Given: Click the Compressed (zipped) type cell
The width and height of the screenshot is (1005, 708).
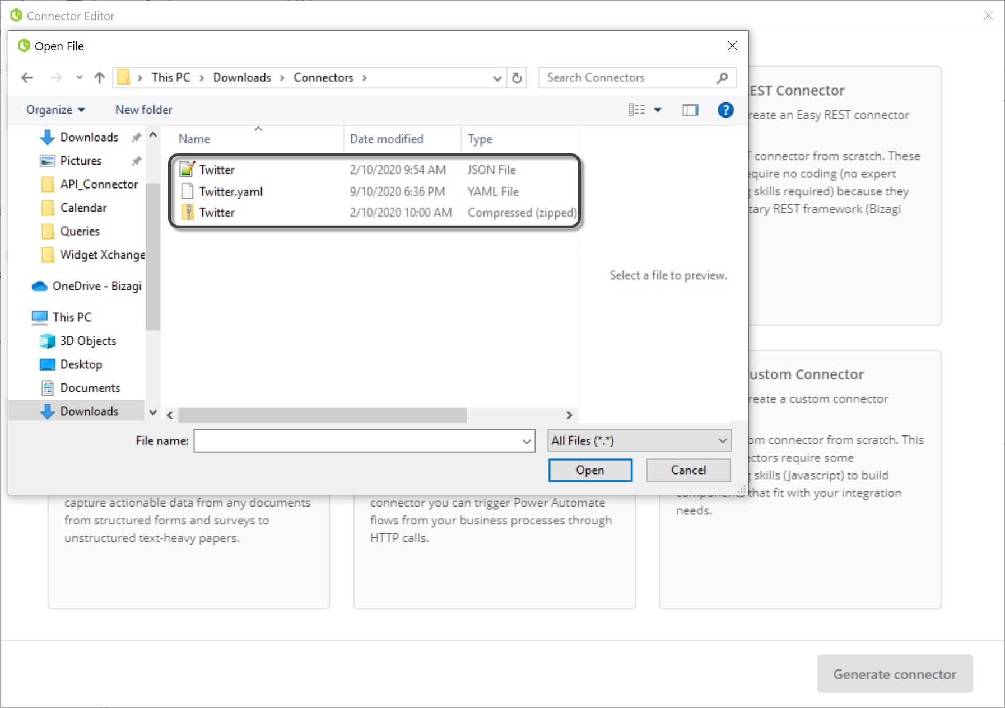Looking at the screenshot, I should point(522,213).
